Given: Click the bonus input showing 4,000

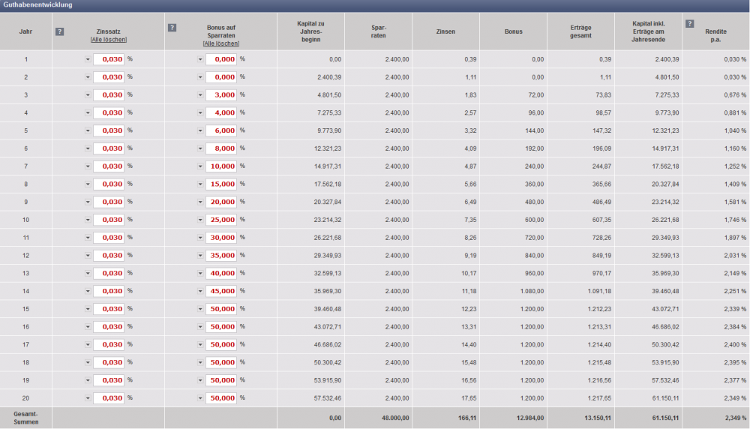Looking at the screenshot, I should coord(221,112).
